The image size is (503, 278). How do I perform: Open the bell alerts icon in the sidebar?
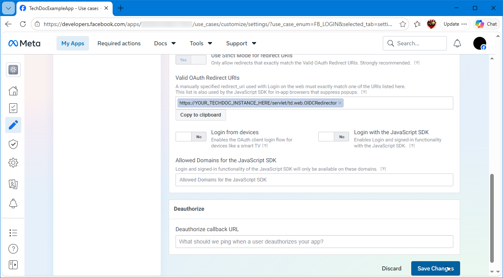(13, 203)
